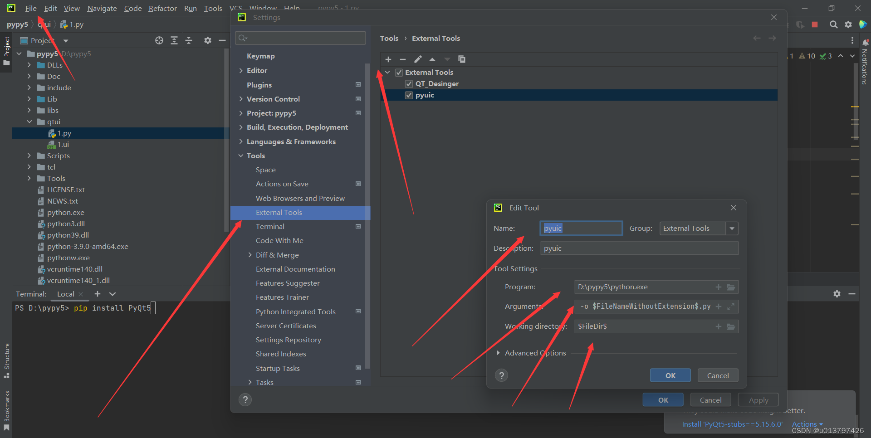
Task: Insert macro in Arguments field
Action: [x=719, y=307]
